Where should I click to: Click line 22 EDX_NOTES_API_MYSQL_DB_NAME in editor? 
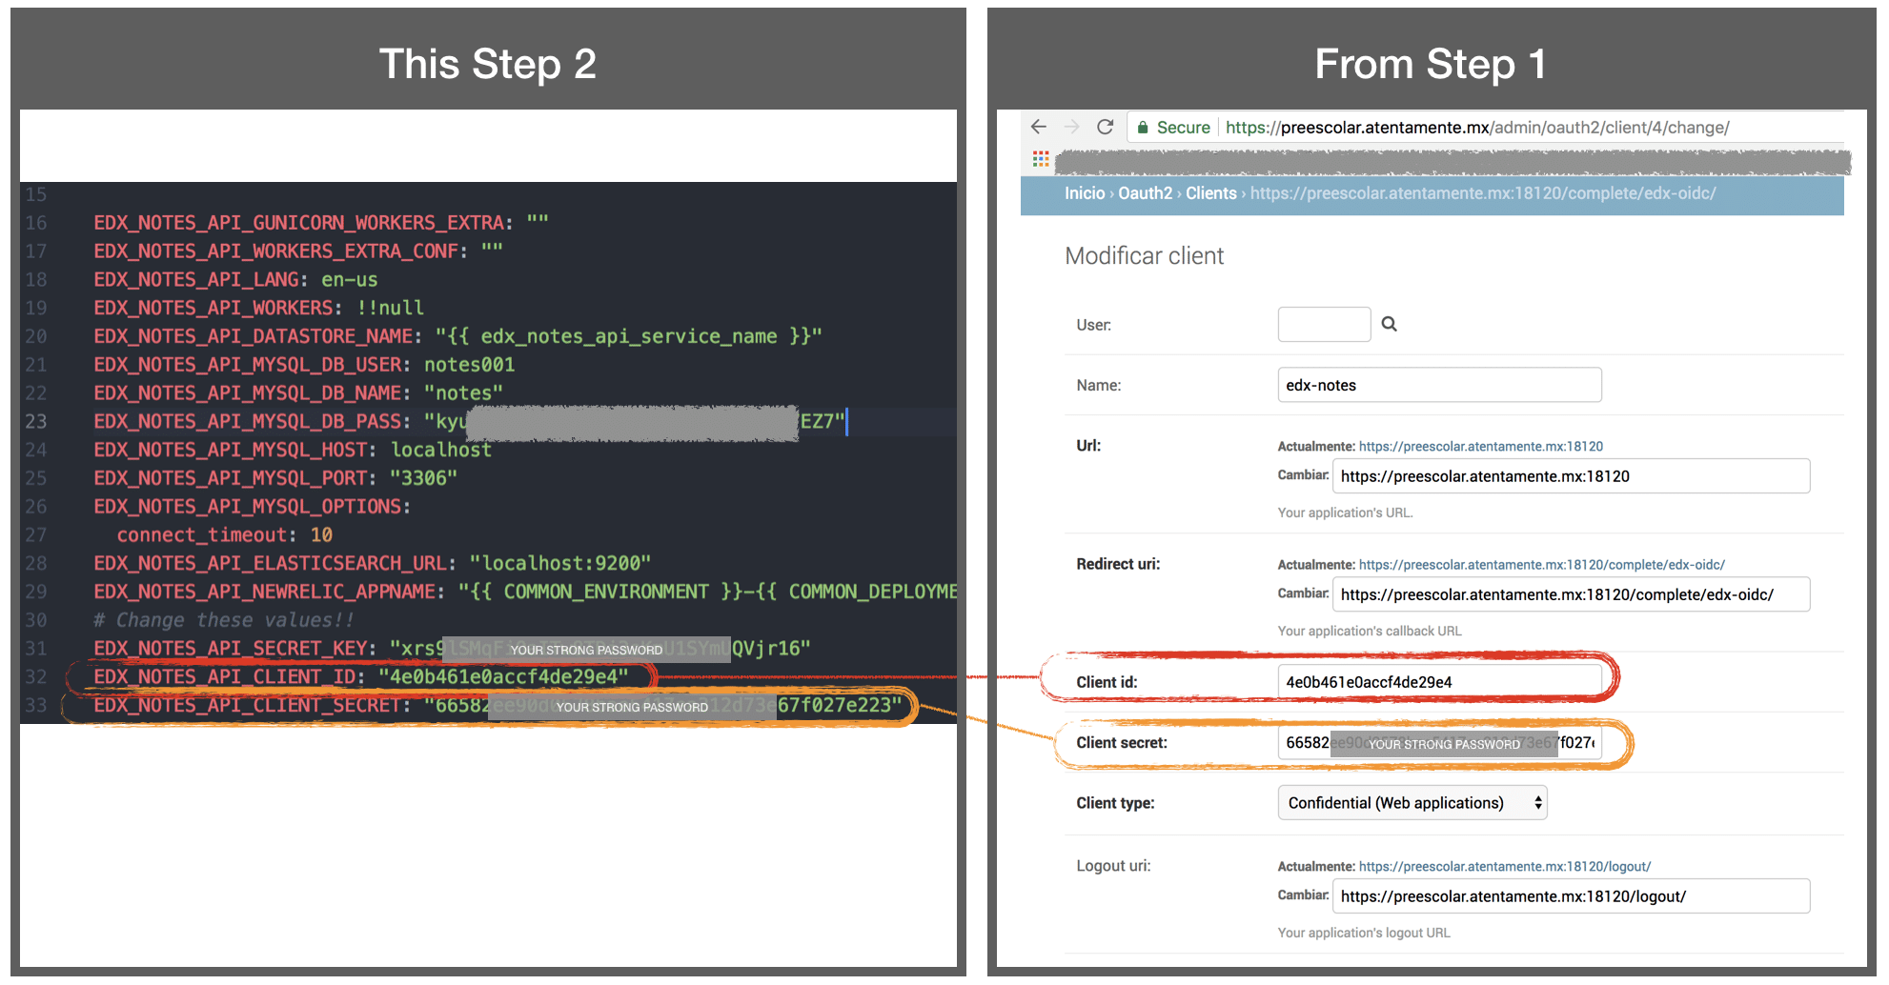[x=298, y=393]
